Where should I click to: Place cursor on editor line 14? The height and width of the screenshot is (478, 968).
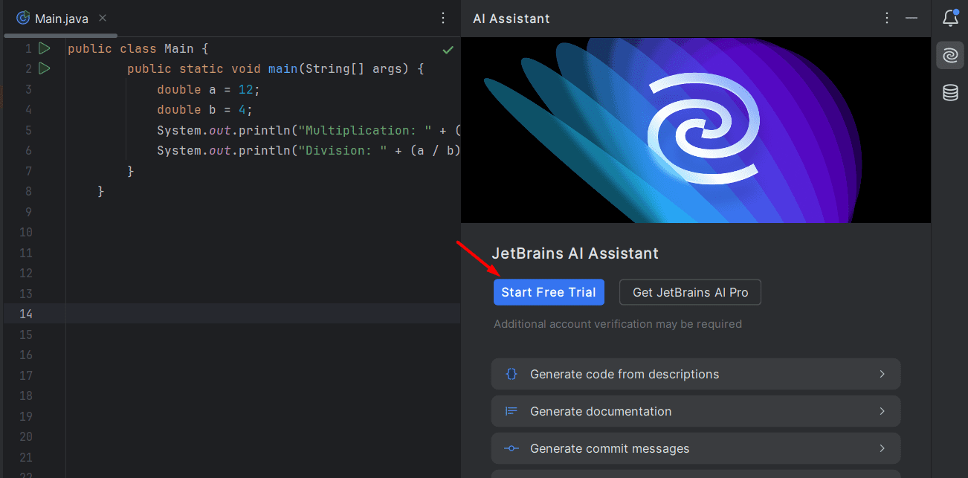click(x=260, y=314)
